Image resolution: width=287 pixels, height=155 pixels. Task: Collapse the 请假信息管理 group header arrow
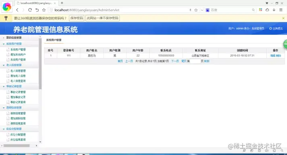[4, 108]
